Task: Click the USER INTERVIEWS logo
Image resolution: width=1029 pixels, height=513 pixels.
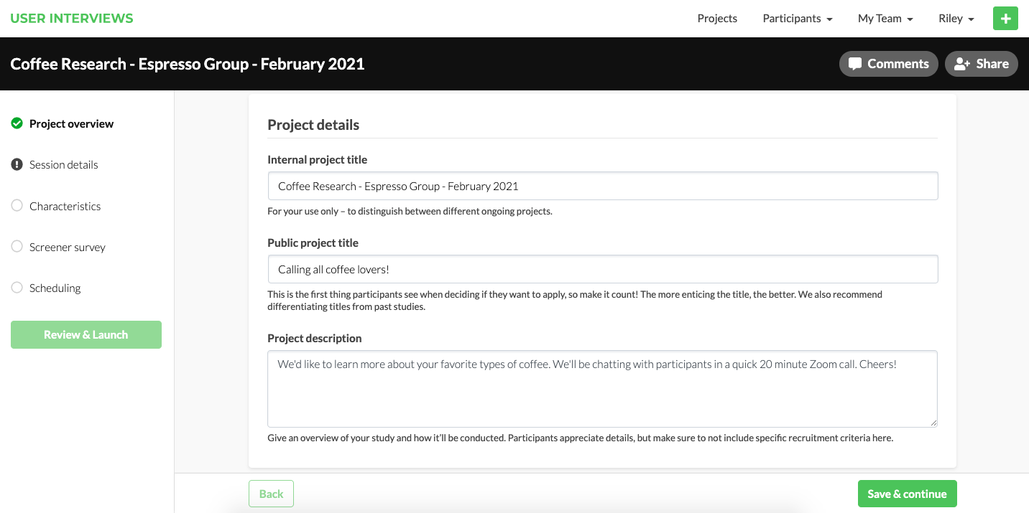Action: tap(72, 19)
